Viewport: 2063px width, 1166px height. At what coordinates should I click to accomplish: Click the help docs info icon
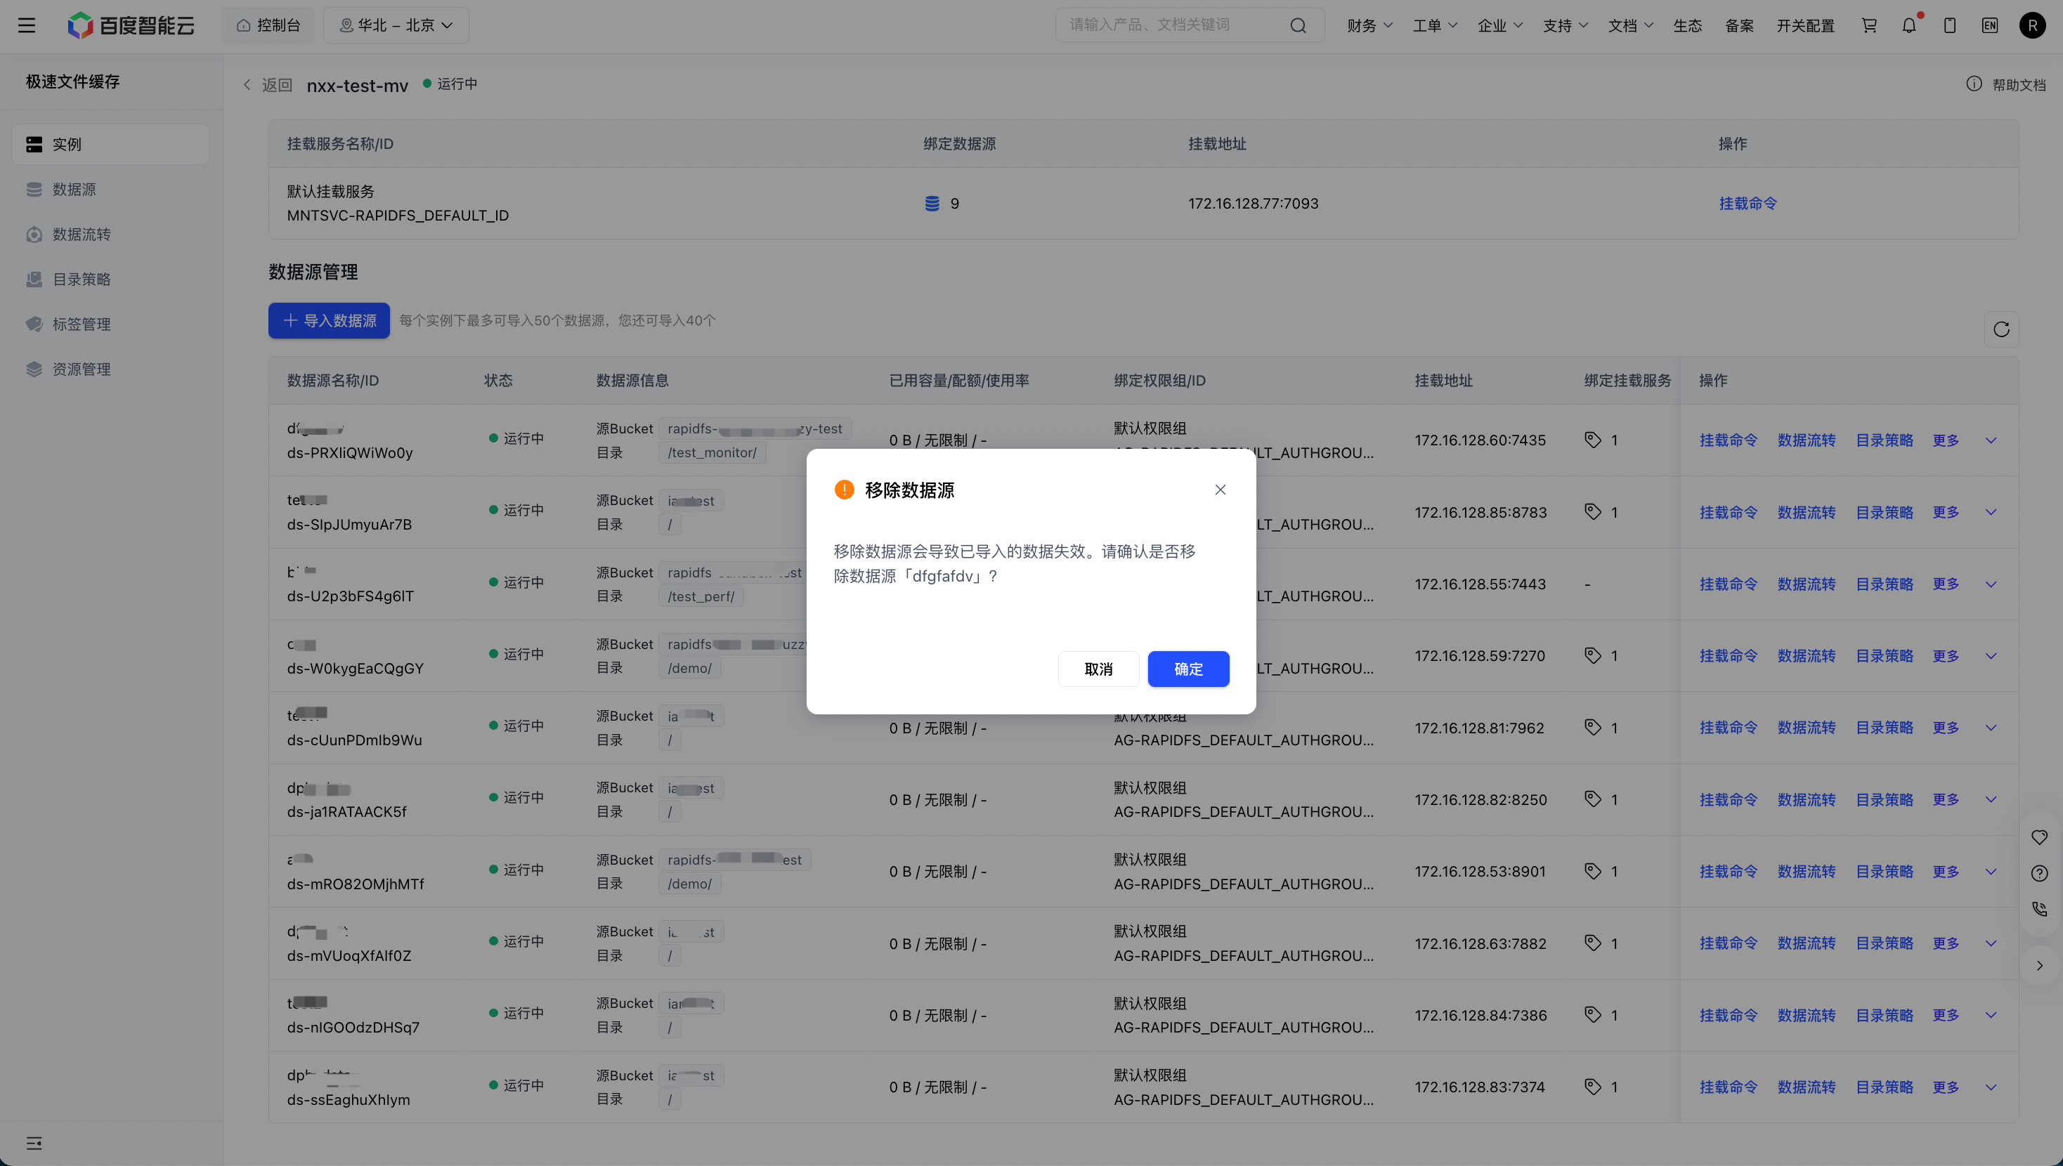[x=1974, y=84]
